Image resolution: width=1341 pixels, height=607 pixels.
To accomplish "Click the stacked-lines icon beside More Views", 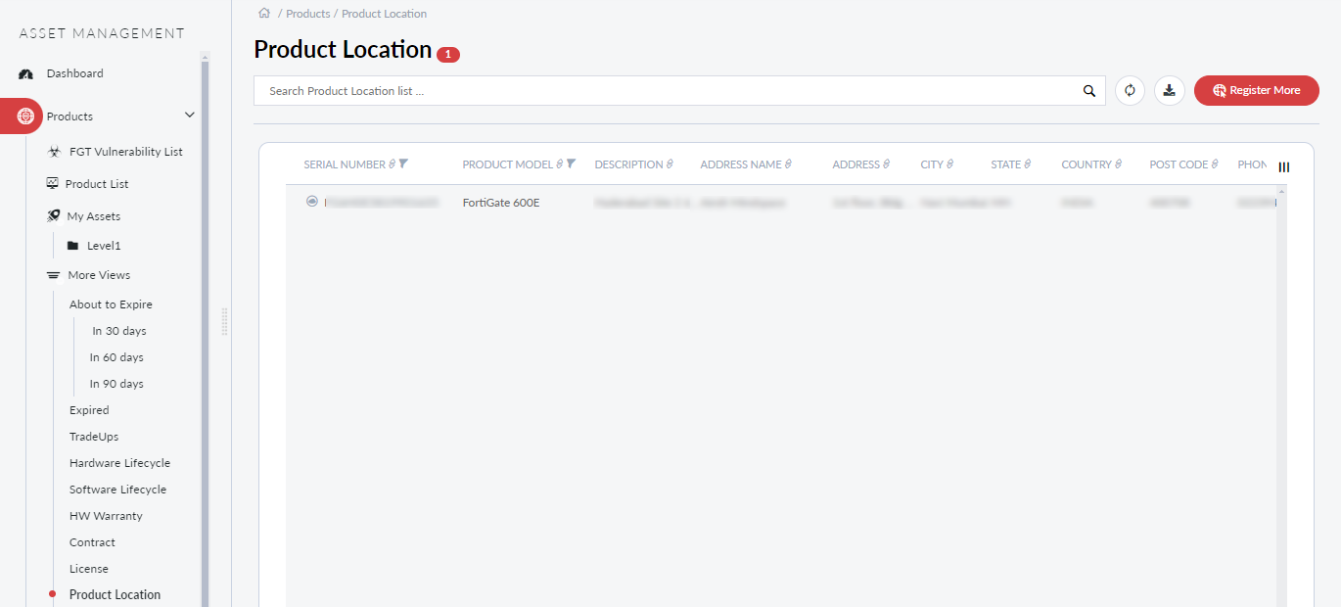I will pyautogui.click(x=54, y=275).
